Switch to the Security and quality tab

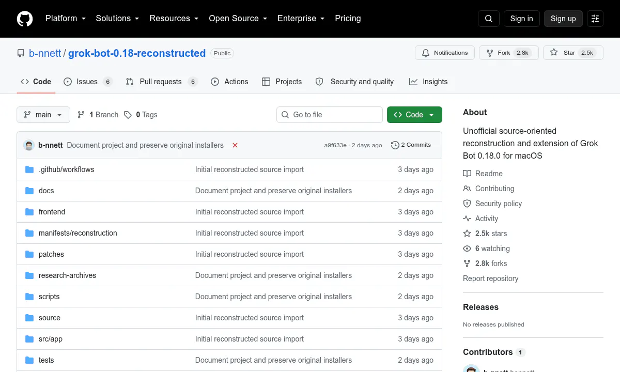[x=354, y=82]
